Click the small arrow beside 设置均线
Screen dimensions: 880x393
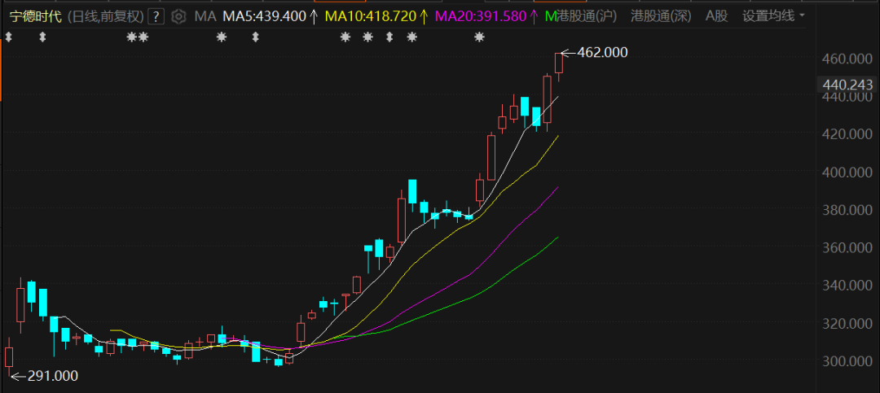click(x=801, y=16)
